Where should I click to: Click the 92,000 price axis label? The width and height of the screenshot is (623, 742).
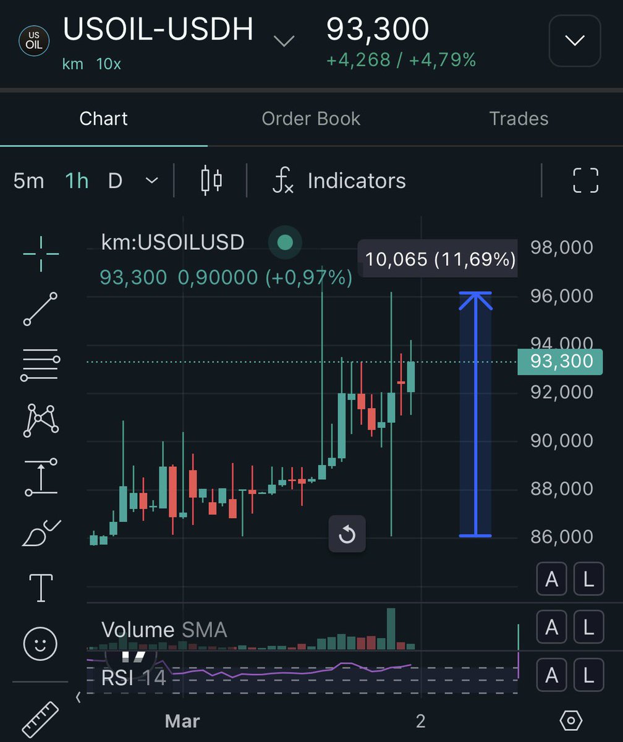point(562,392)
